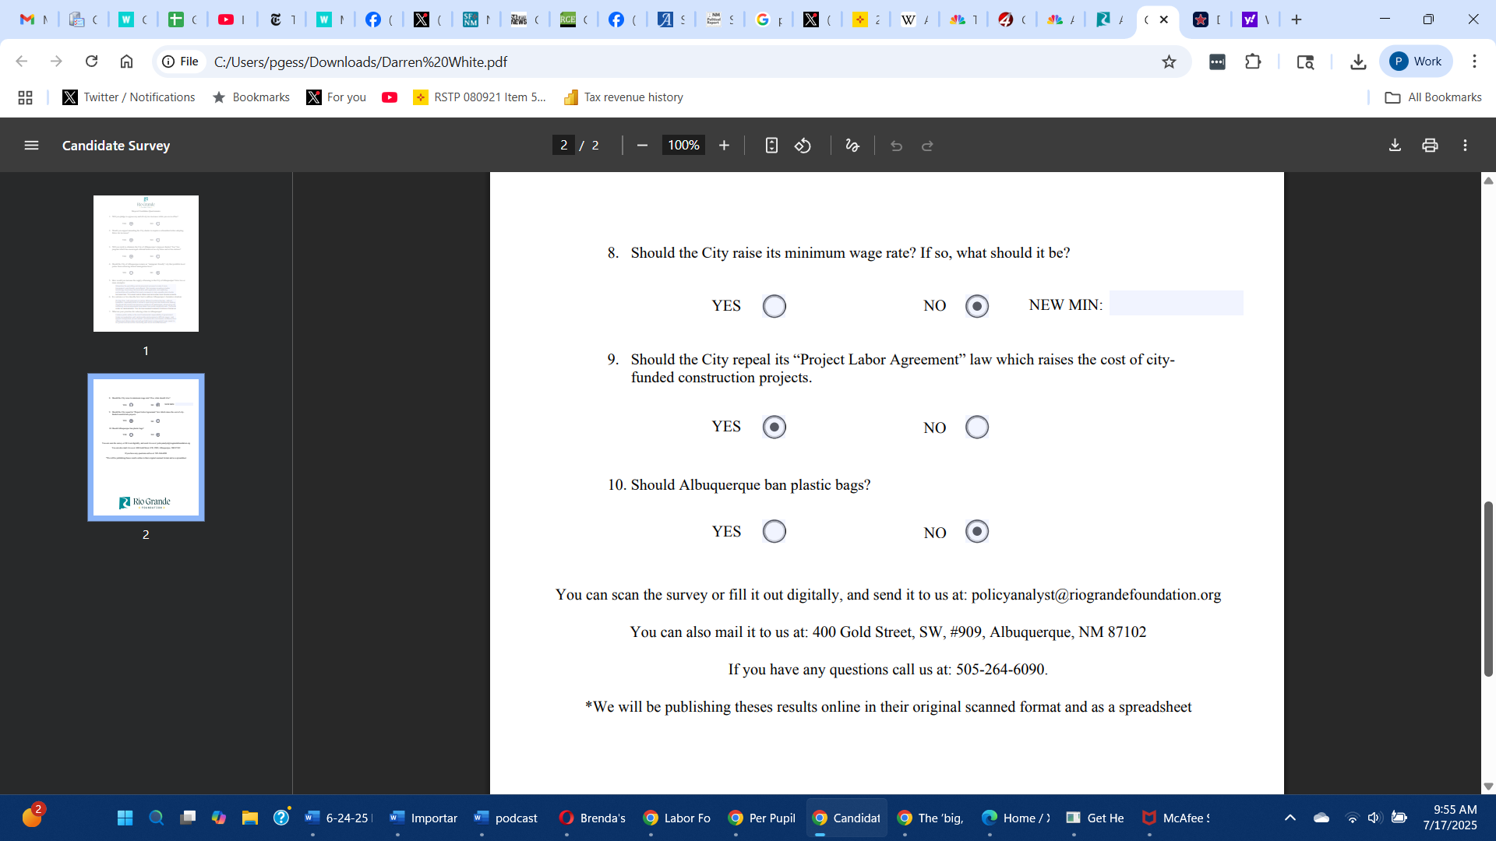The image size is (1496, 841).
Task: Bookmark this page with the star icon
Action: tap(1169, 62)
